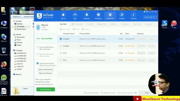Click Include in library in Explorer toolbar

pyautogui.click(x=29, y=17)
